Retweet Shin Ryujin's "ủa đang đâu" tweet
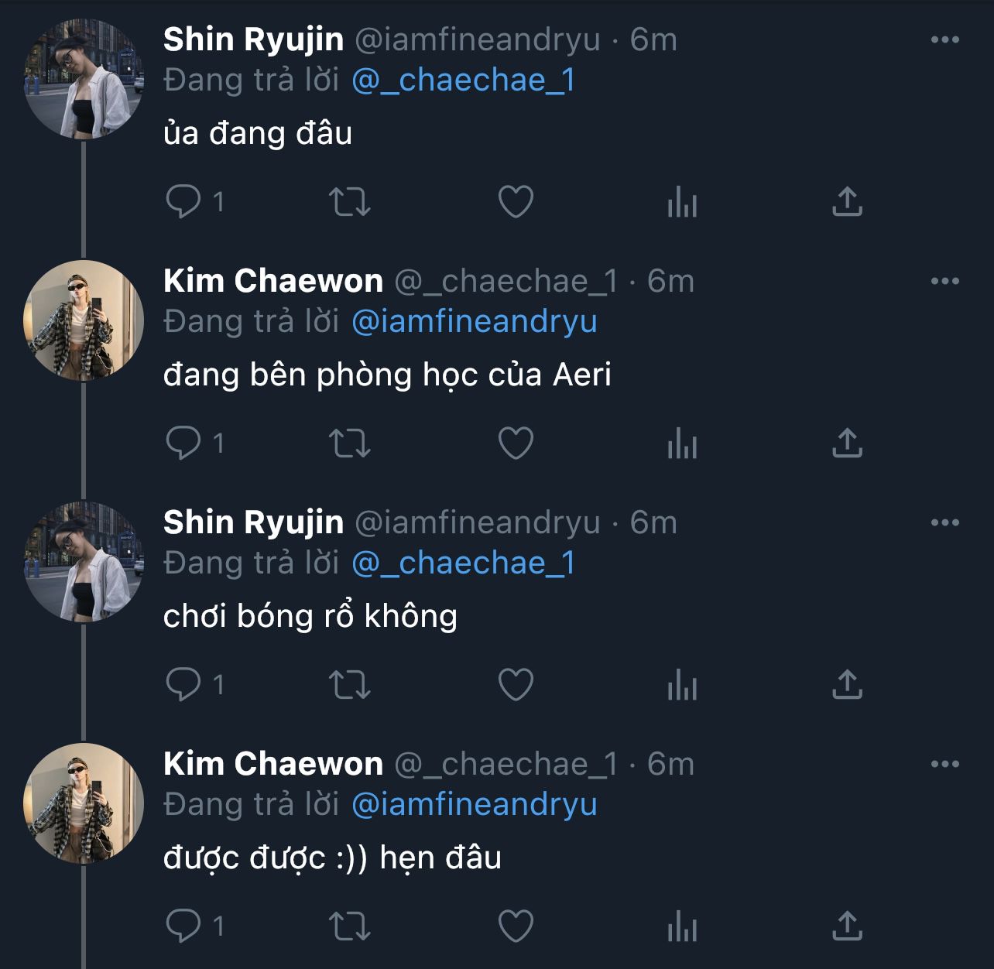994x969 pixels. coord(350,202)
